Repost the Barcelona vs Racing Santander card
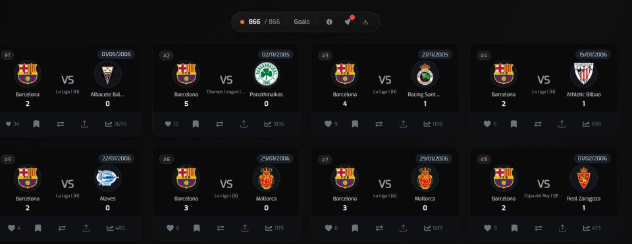Image resolution: width=632 pixels, height=244 pixels. 379,124
